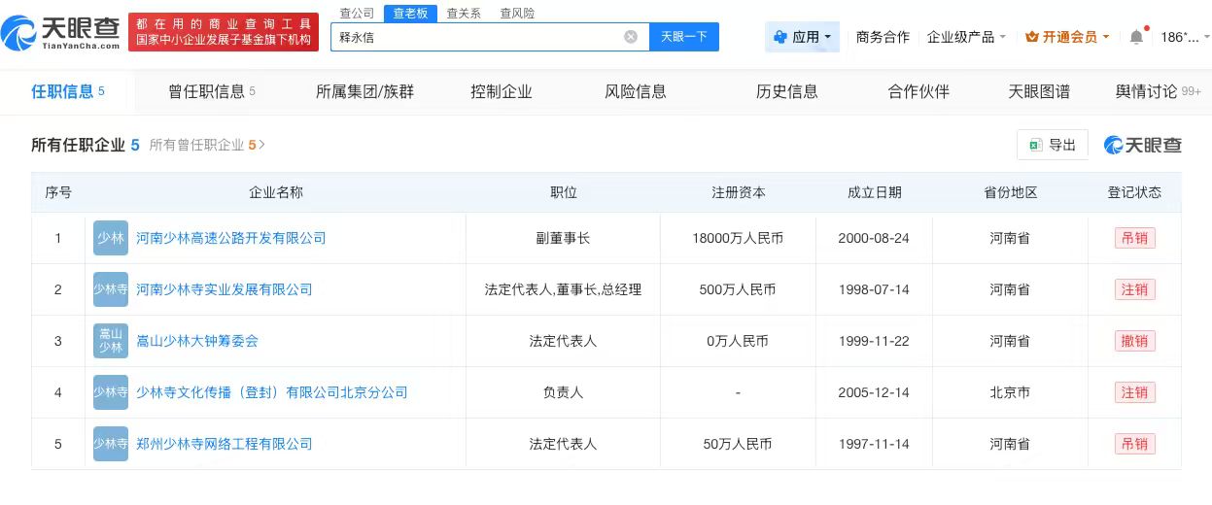Open the 嵩山少林大钟筹委会 company link
The height and width of the screenshot is (505, 1212).
click(x=197, y=341)
